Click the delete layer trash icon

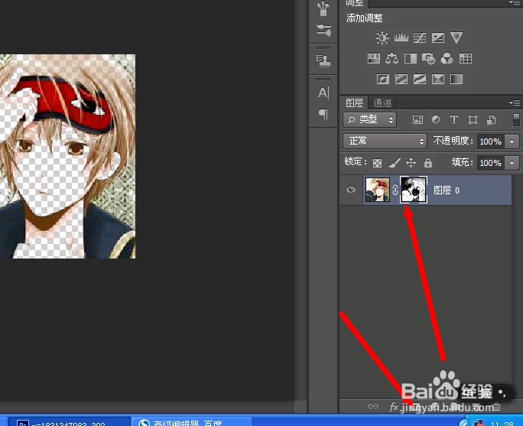497,406
